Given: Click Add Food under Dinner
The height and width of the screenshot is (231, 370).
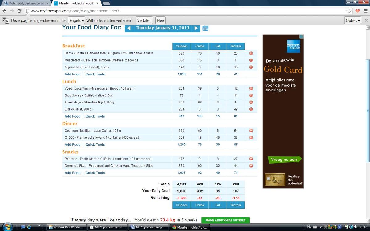Looking at the screenshot, I should (x=72, y=144).
